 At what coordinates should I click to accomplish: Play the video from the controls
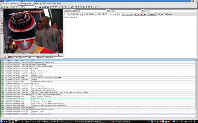tap(2, 57)
